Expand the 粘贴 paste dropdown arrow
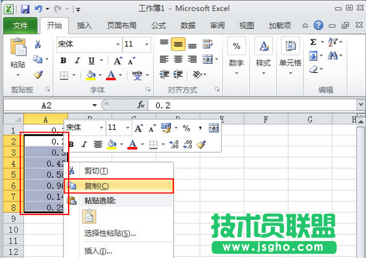 [18, 75]
